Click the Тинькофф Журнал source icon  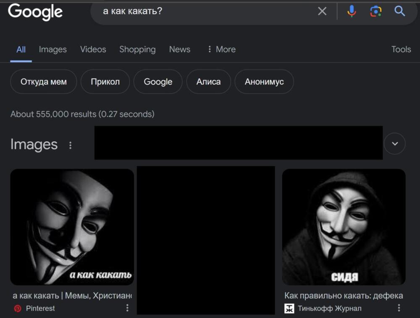click(x=289, y=308)
